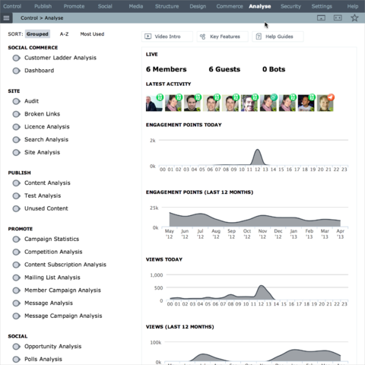Open the Settings menu

click(322, 6)
